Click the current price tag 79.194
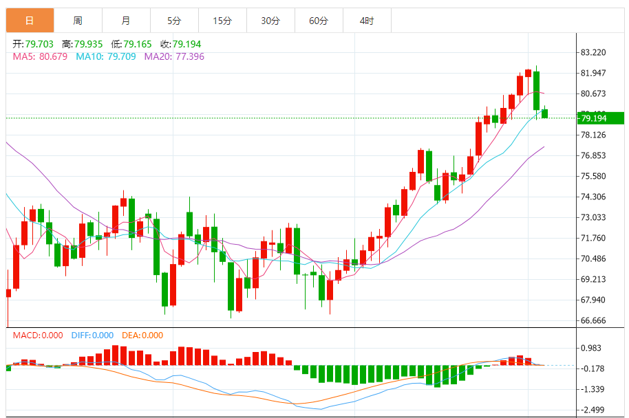The image size is (629, 418). (x=601, y=118)
